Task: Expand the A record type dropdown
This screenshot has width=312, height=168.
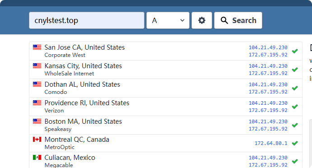Action: 168,20
